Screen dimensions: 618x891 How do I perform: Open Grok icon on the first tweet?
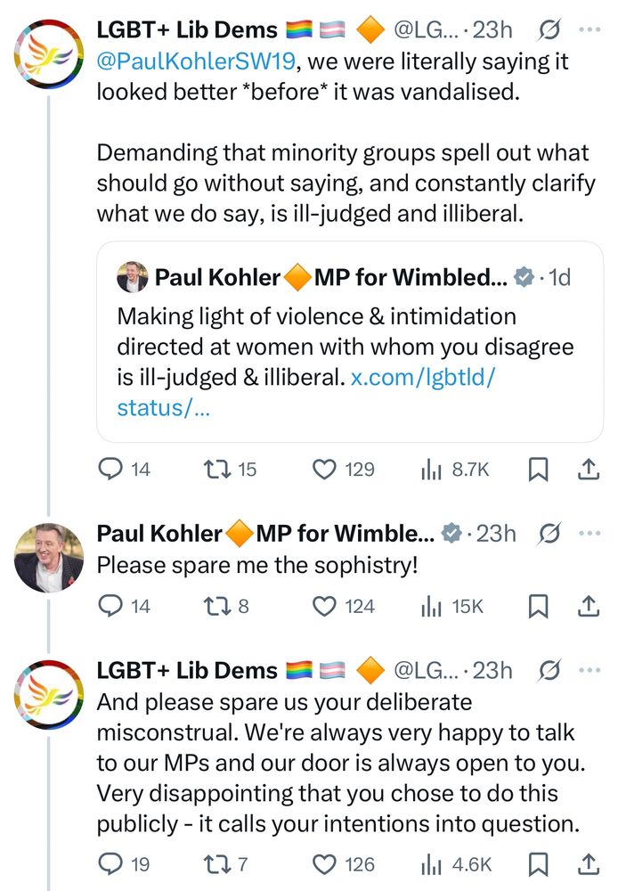click(549, 29)
